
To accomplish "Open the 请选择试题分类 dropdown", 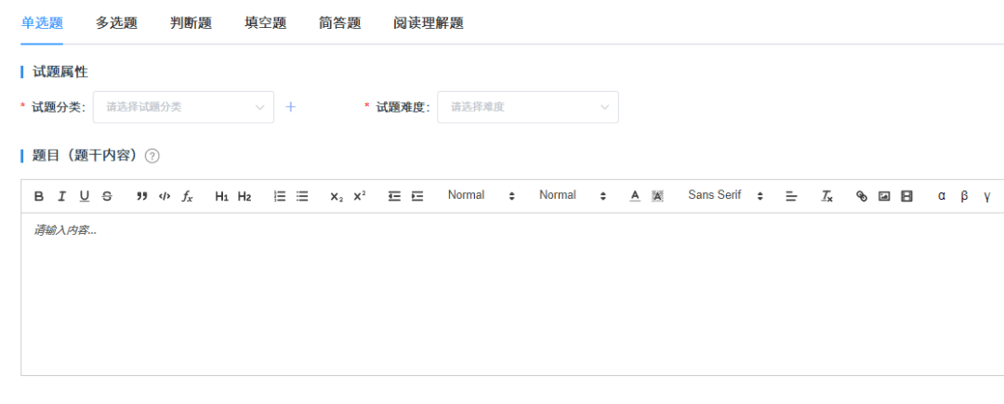I will (184, 108).
